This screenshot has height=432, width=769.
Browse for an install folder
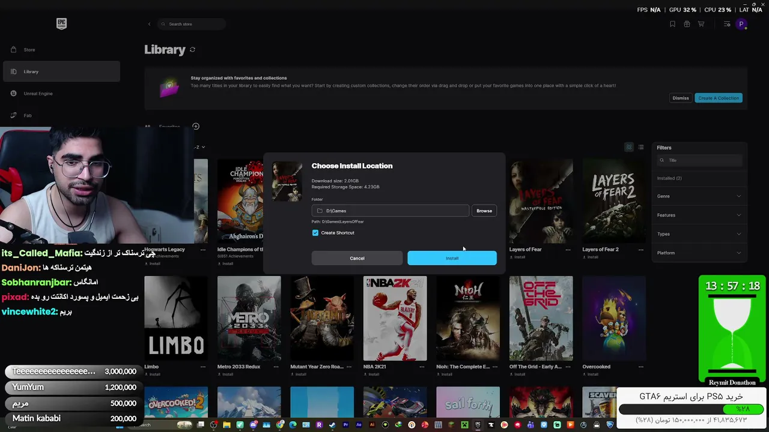pos(484,211)
